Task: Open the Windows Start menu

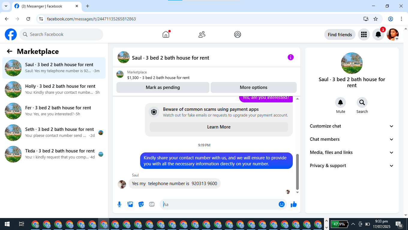Action: coord(7,224)
